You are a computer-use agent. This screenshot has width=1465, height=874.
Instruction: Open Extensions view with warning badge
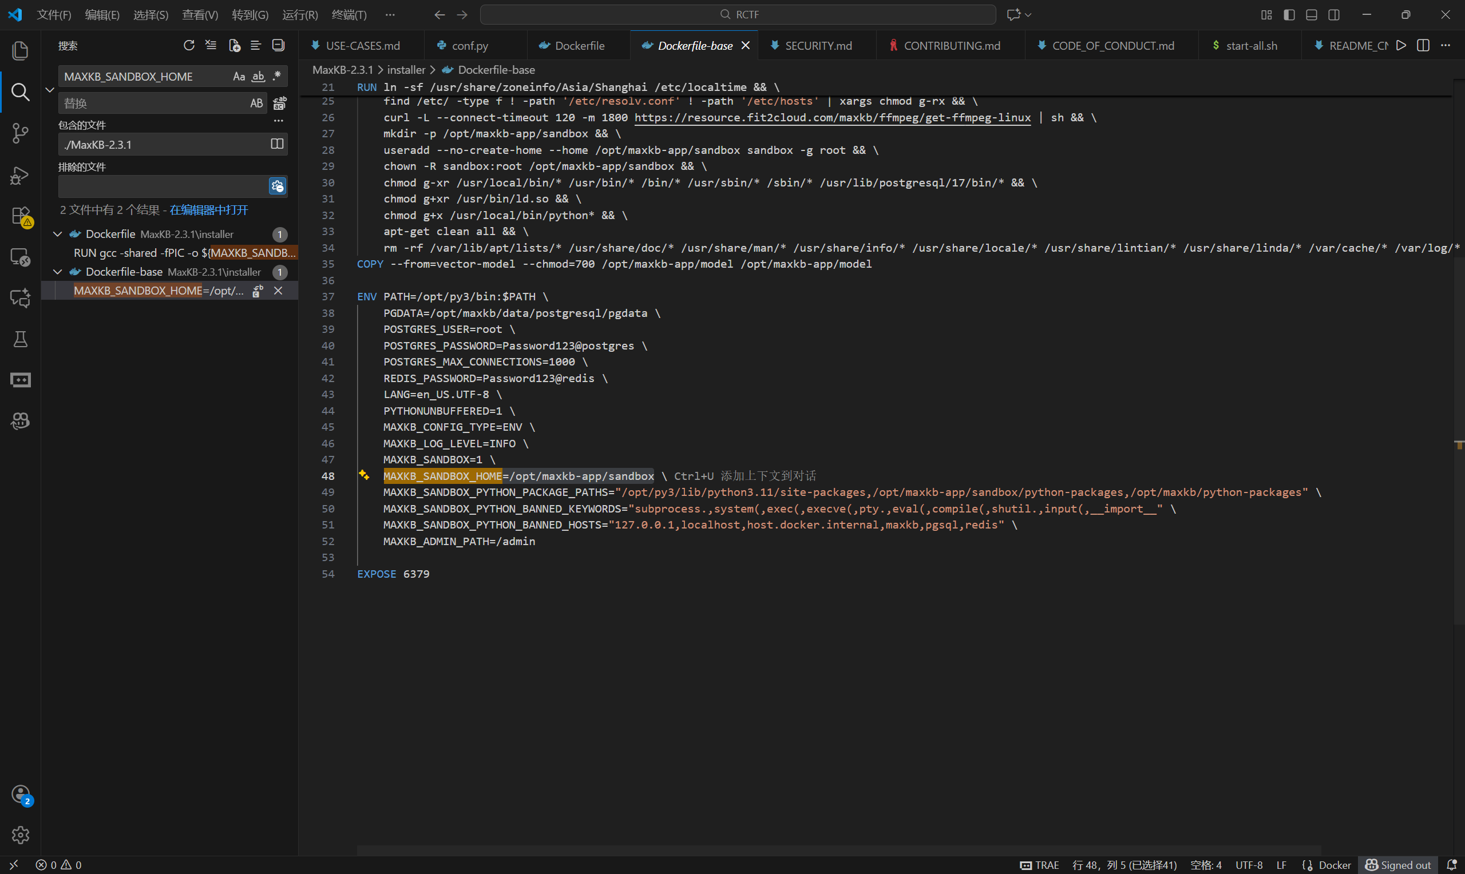(20, 216)
